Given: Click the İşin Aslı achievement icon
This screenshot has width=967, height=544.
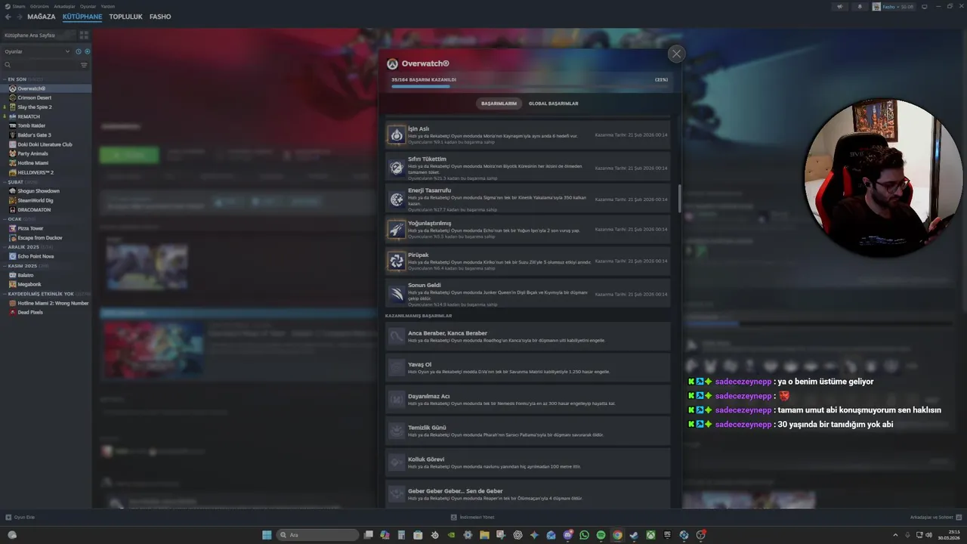Looking at the screenshot, I should tap(397, 134).
